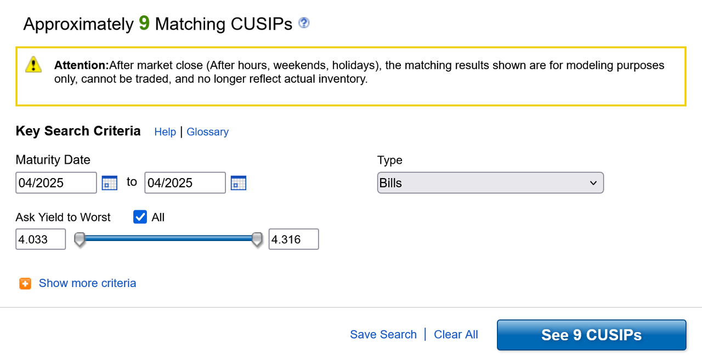Click Clear All to reset criteria
Image resolution: width=702 pixels, height=361 pixels.
pyautogui.click(x=456, y=335)
